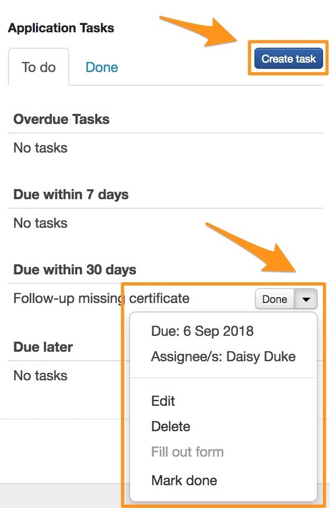The width and height of the screenshot is (330, 508).
Task: Click the Fill out form menu entry
Action: click(187, 452)
